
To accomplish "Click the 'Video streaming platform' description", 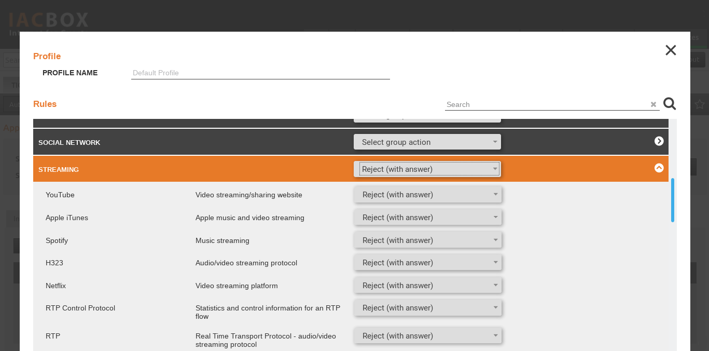I will [x=237, y=286].
